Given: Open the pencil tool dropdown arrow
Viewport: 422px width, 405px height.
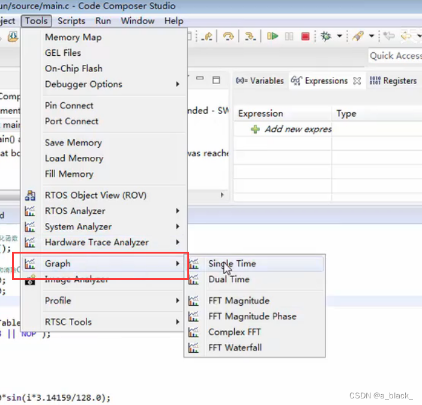Looking at the screenshot, I should (x=372, y=36).
